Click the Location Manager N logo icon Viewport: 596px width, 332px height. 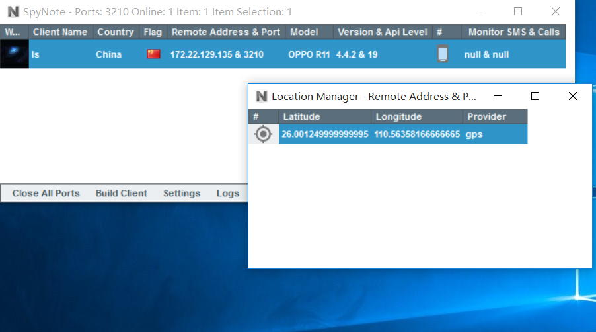coord(262,96)
